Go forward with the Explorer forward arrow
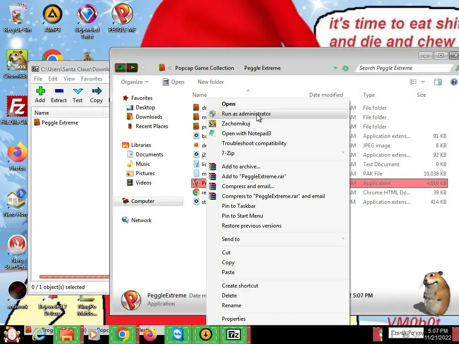 point(132,68)
